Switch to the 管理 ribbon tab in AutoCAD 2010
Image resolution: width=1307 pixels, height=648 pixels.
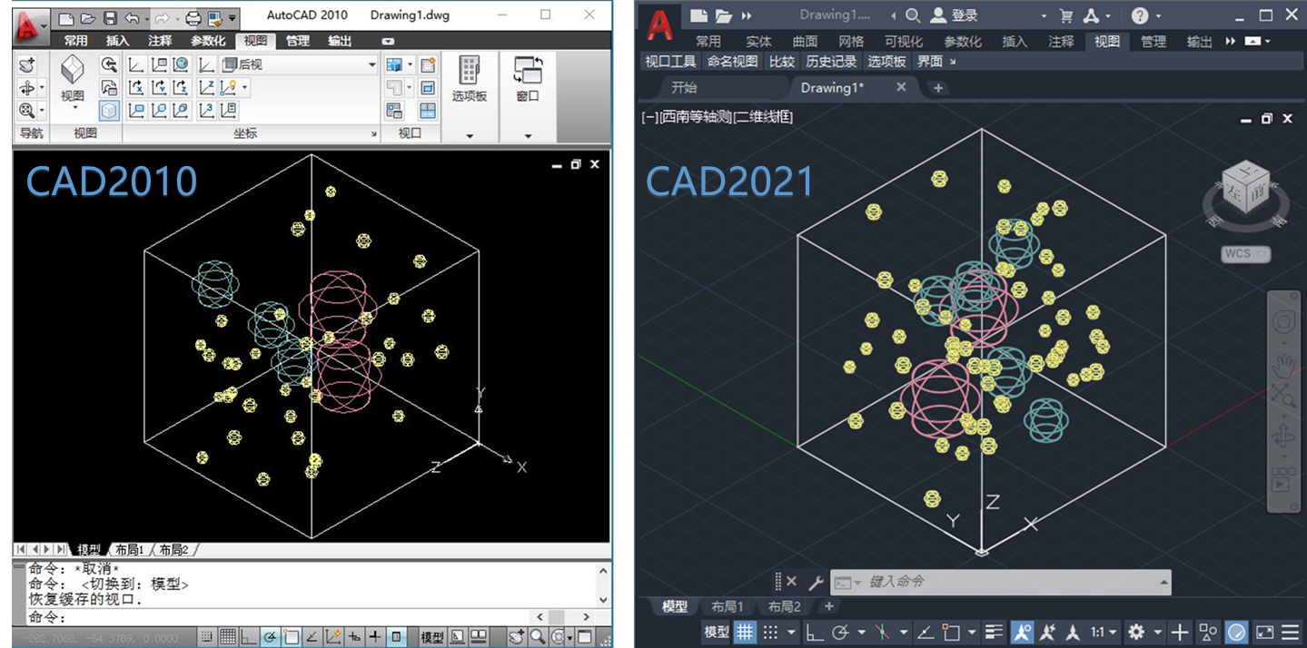[297, 41]
